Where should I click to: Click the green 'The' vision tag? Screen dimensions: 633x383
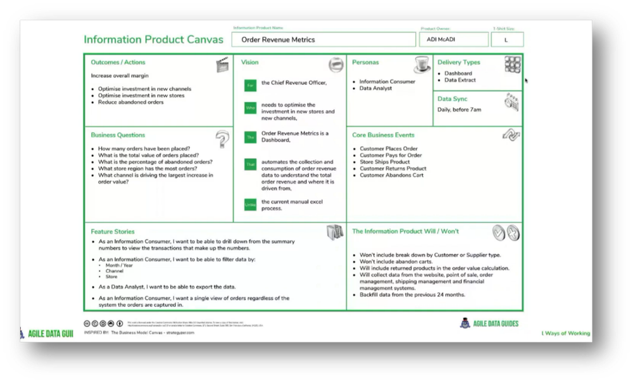[x=250, y=137]
